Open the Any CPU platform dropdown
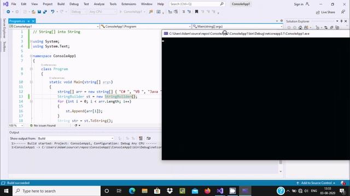Viewport: 350px width, 196px height. pyautogui.click(x=102, y=12)
